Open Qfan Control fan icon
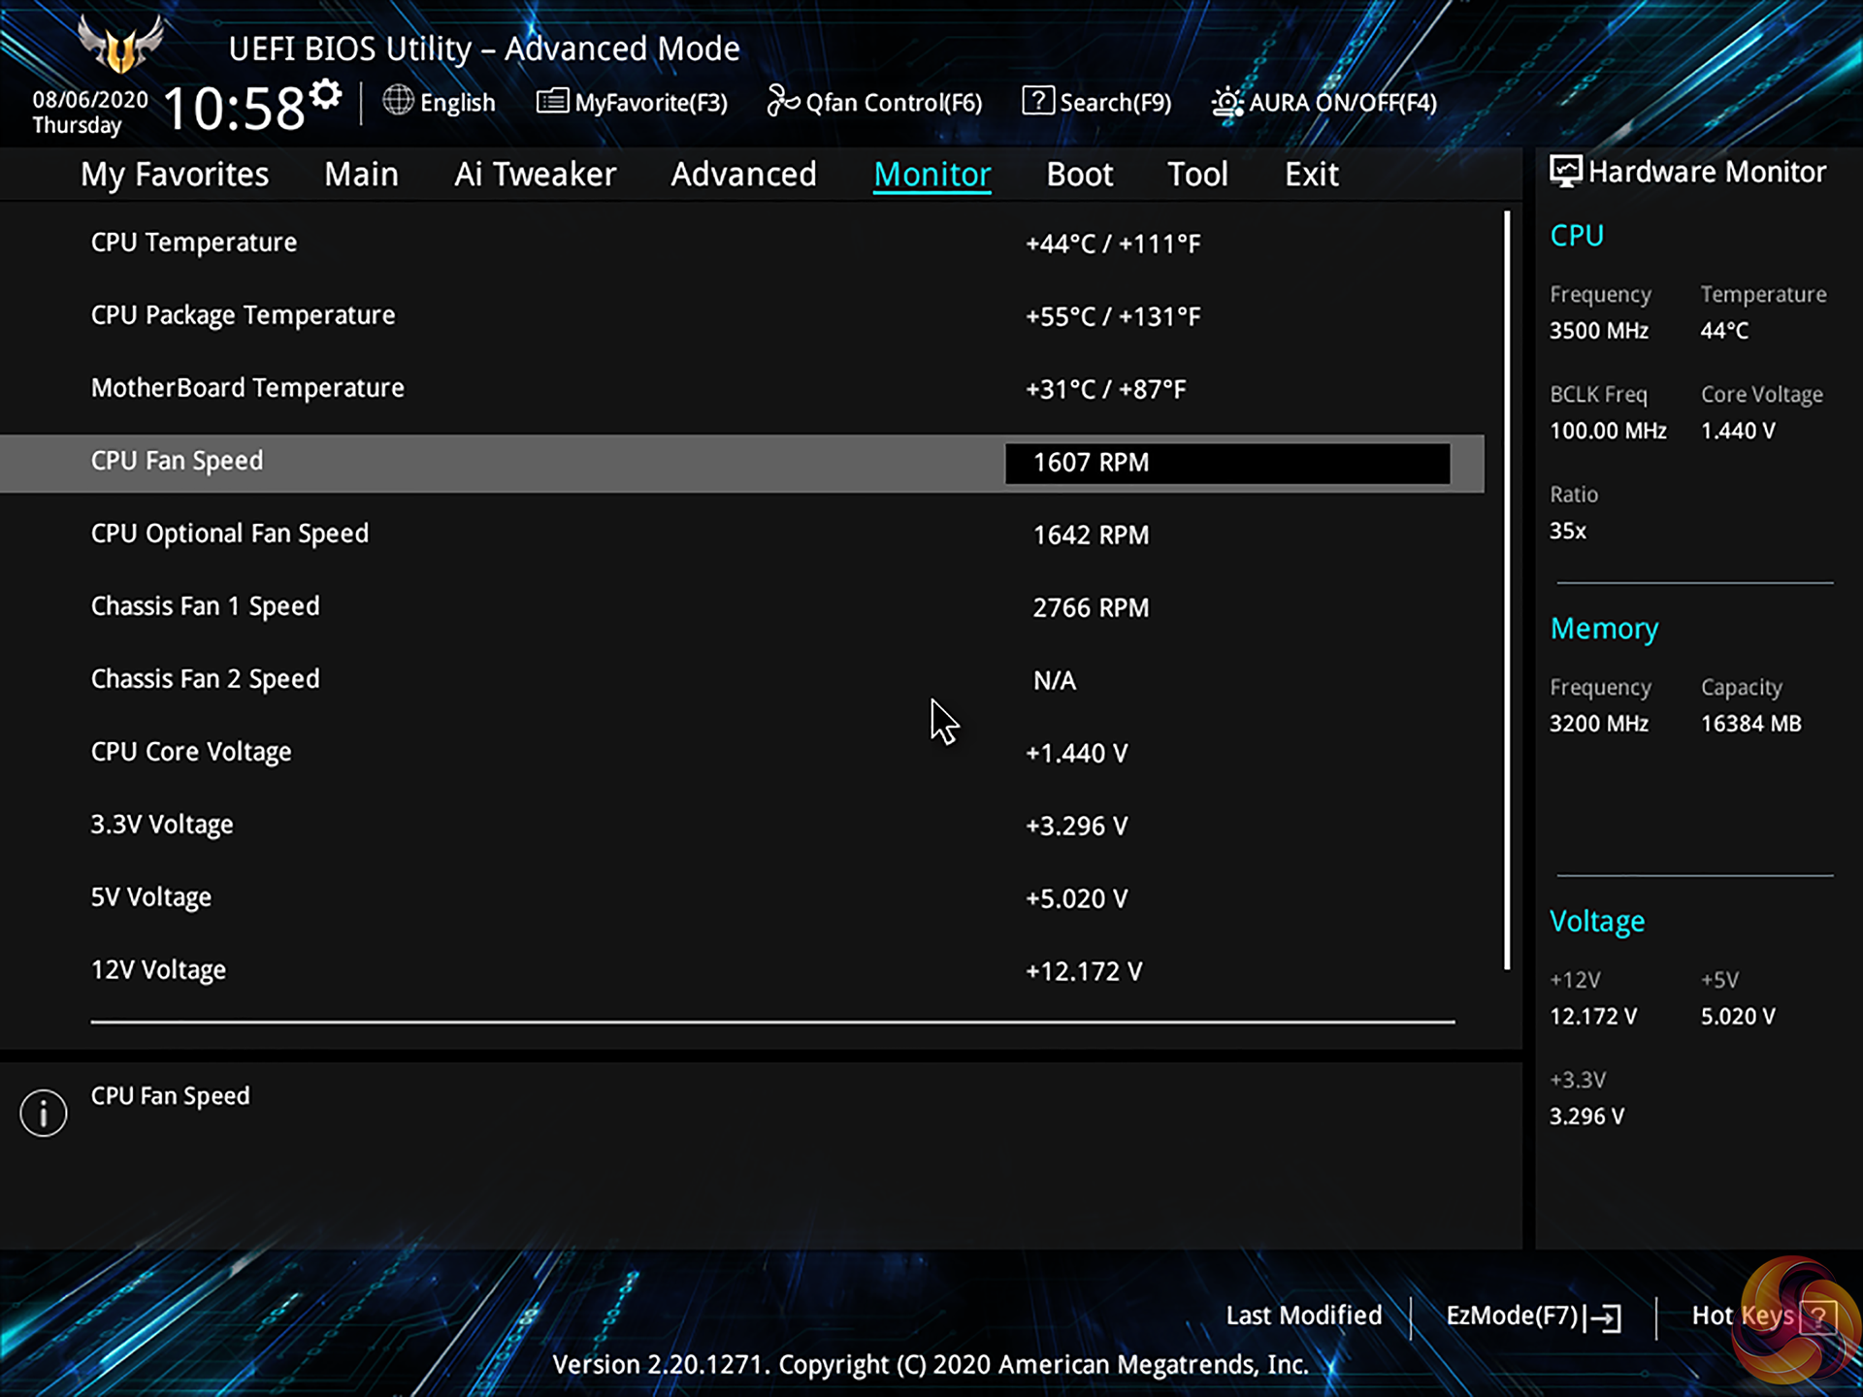Screen dimensions: 1863x1397 (782, 100)
